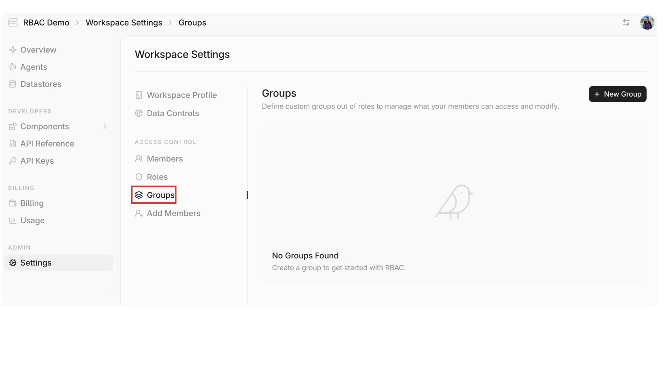This screenshot has height=378, width=672.
Task: Open API Reference in sidebar
Action: [x=47, y=143]
